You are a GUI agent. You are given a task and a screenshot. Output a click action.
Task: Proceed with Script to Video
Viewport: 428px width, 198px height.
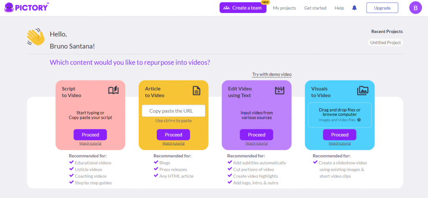click(x=90, y=135)
